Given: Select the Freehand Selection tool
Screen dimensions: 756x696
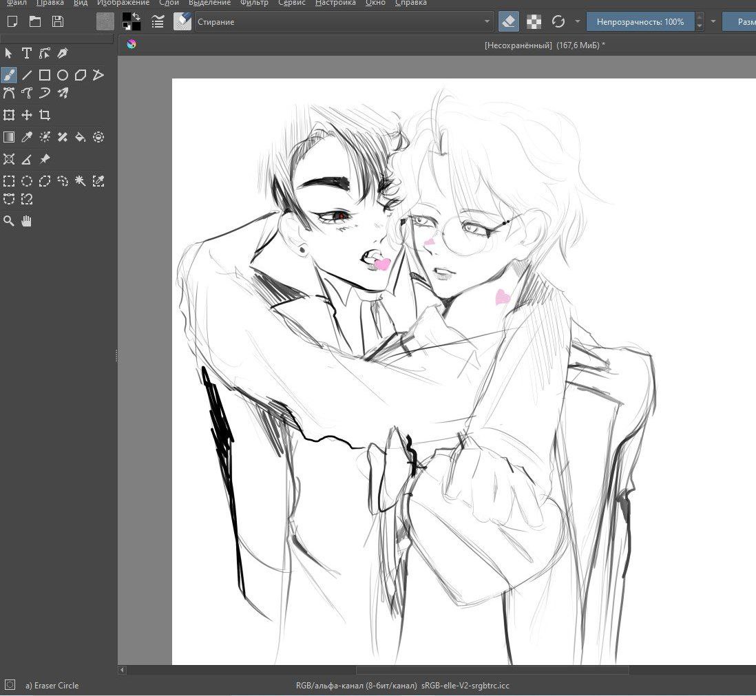Looking at the screenshot, I should point(62,181).
